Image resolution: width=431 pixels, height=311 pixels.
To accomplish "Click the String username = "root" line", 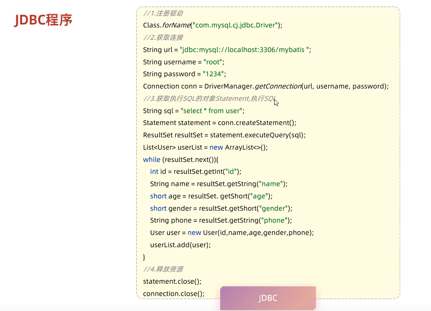I will click(x=184, y=62).
